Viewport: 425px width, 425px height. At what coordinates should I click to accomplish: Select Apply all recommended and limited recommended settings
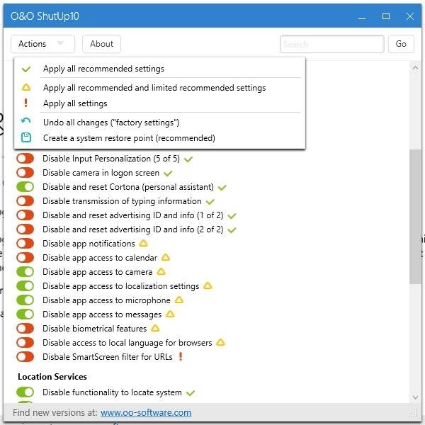(x=154, y=88)
